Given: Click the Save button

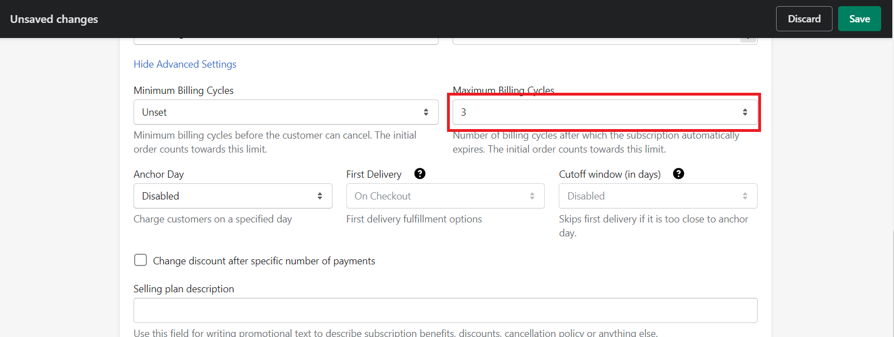Looking at the screenshot, I should pyautogui.click(x=859, y=19).
